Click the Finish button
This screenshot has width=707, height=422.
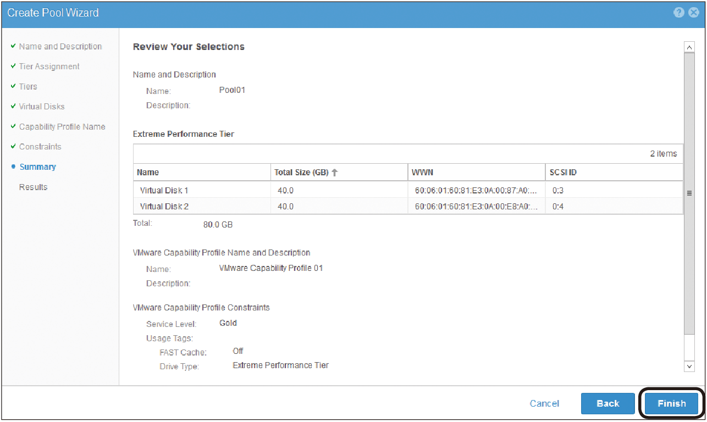pos(672,403)
